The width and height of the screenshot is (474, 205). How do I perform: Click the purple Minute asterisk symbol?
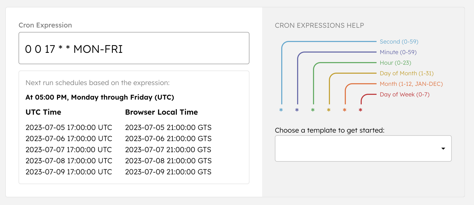pos(297,110)
